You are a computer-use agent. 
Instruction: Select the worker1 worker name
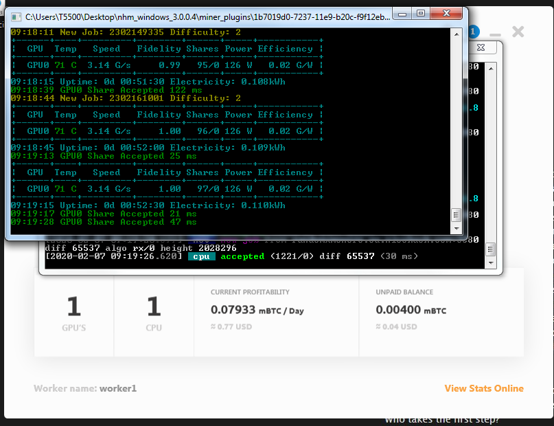[118, 388]
